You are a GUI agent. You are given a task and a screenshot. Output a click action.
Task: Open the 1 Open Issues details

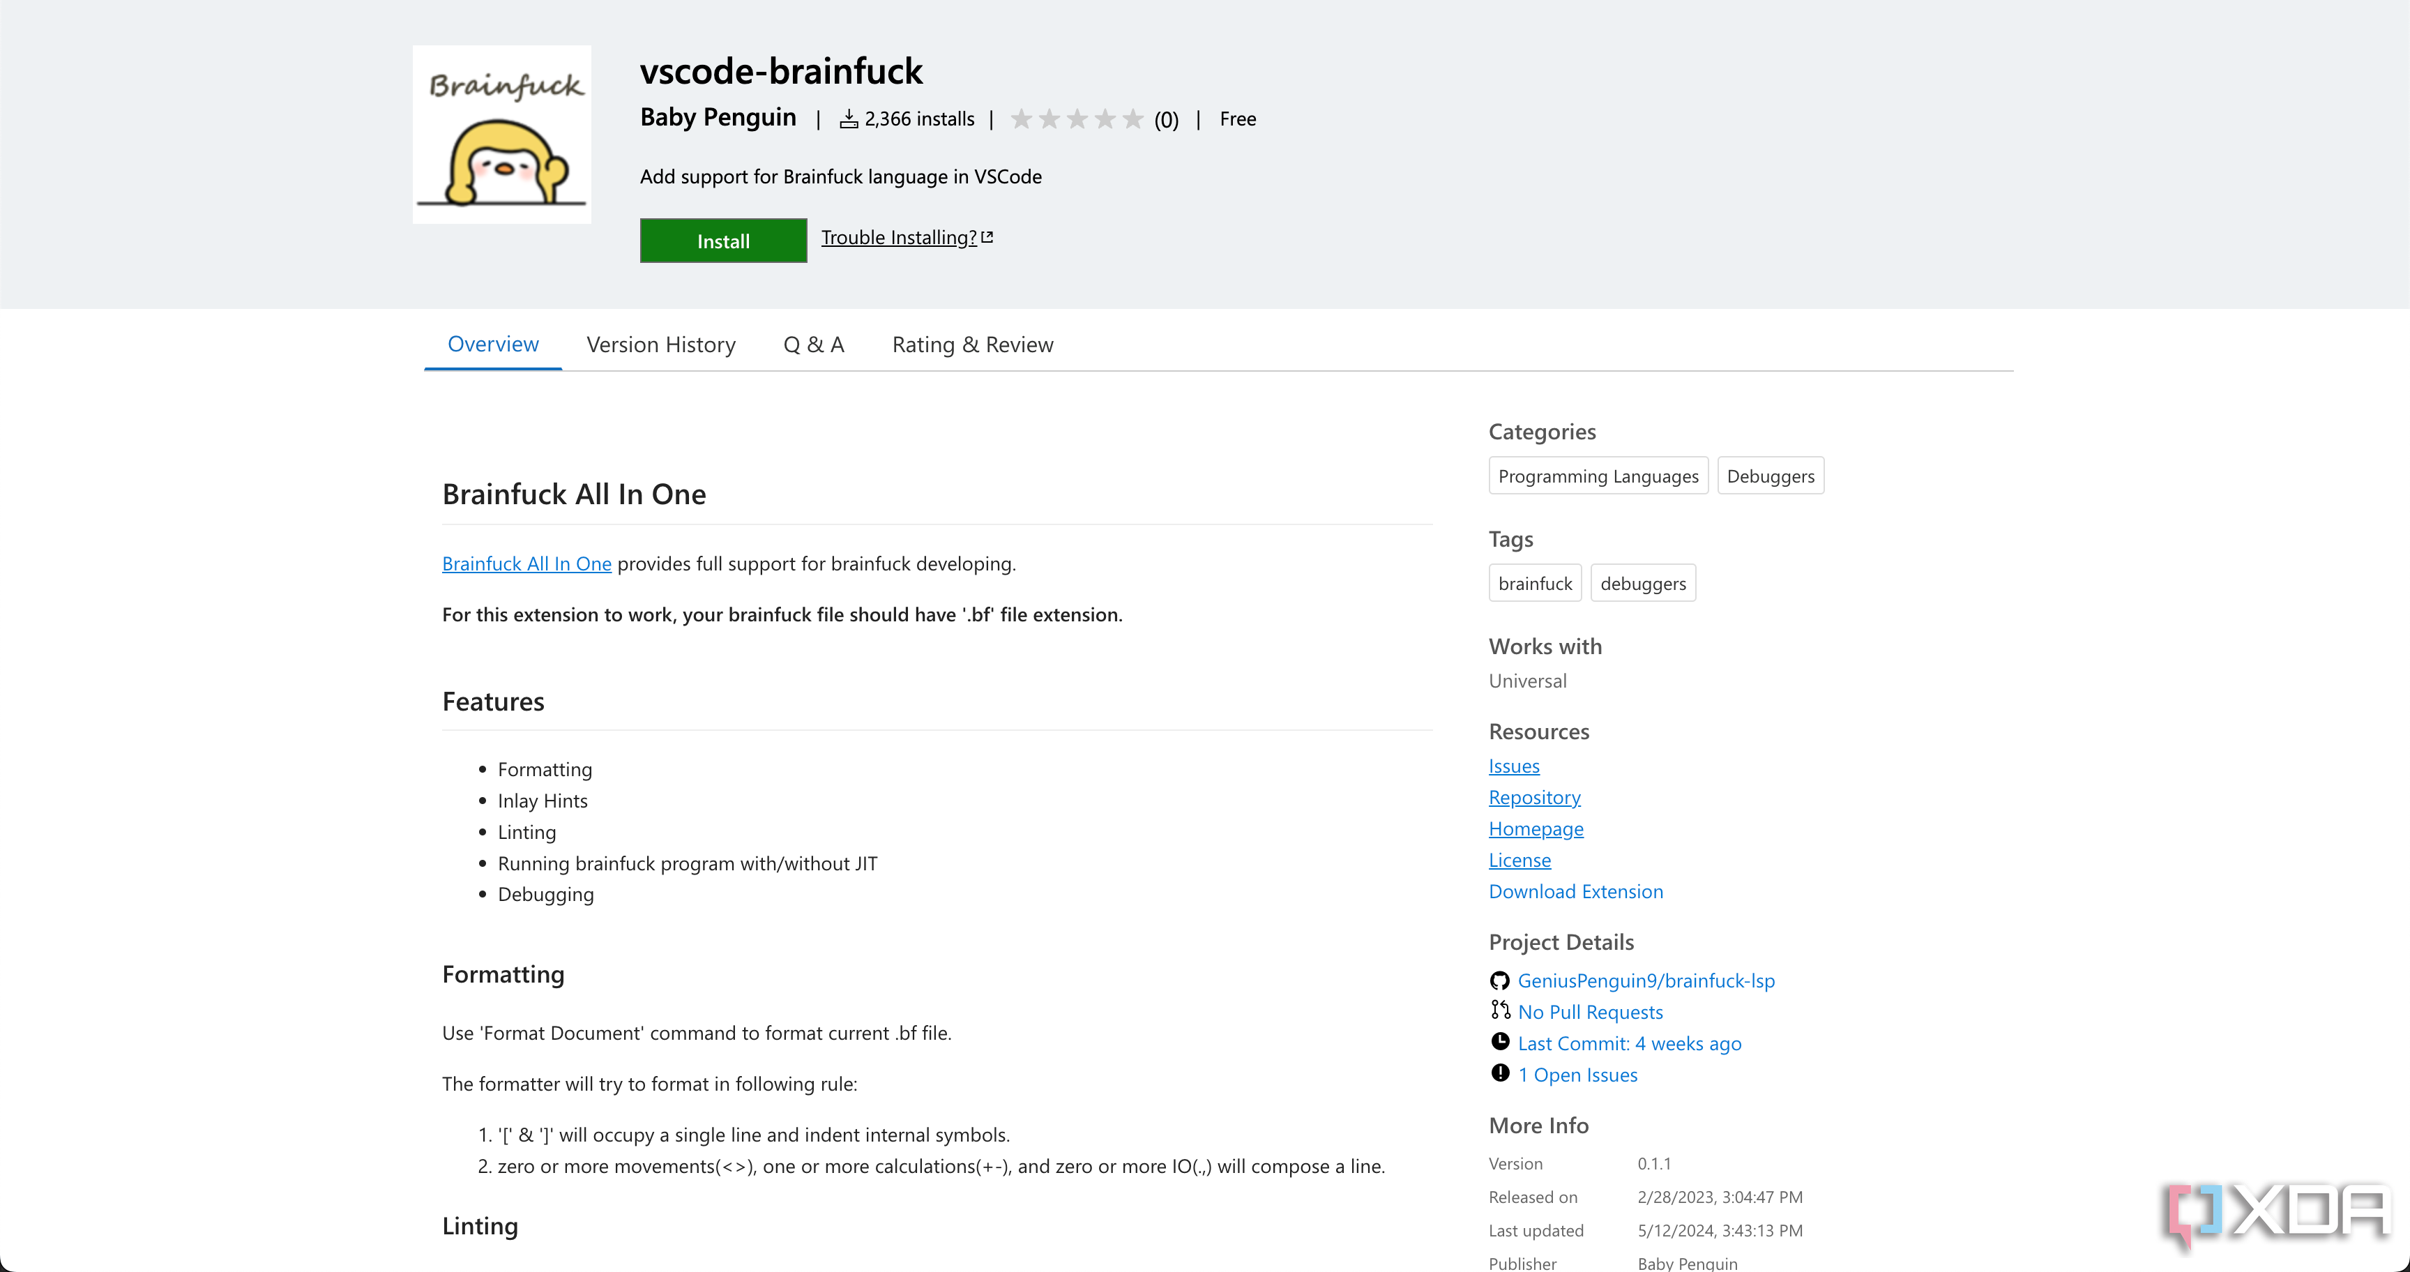1578,1073
